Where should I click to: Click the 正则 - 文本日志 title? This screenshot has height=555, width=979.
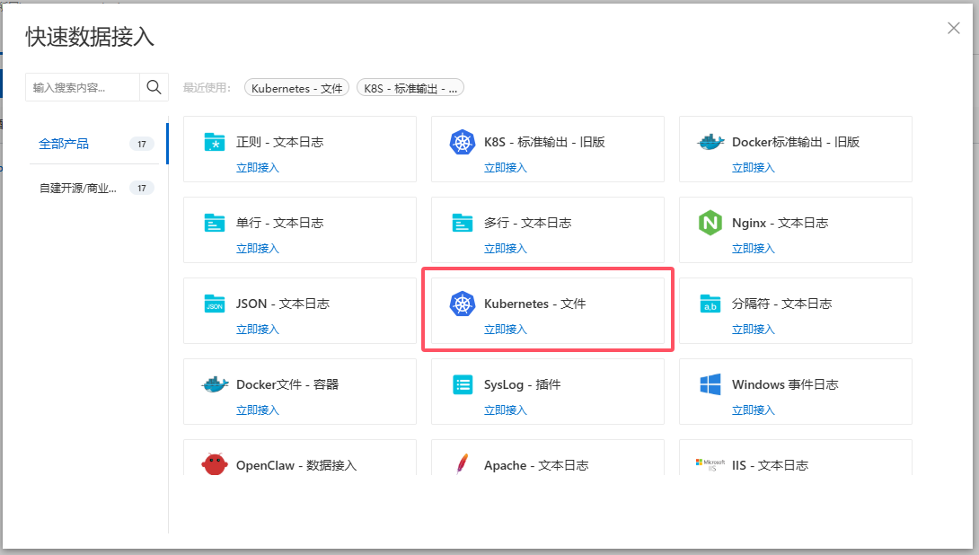point(279,142)
